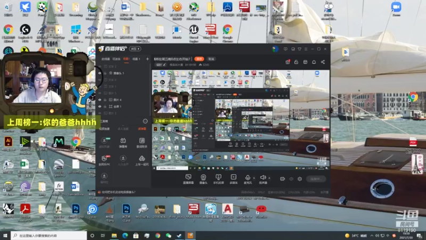426x240 pixels.
Task: Add a new scene with plus button
Action: point(148,59)
